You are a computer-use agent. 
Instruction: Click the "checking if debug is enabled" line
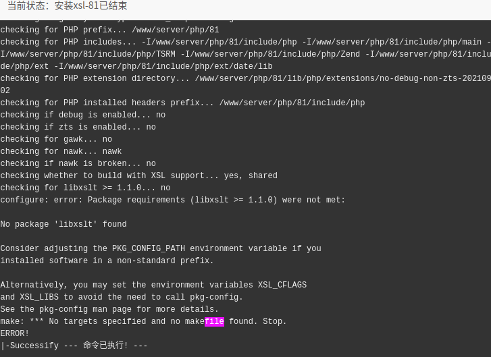point(83,115)
